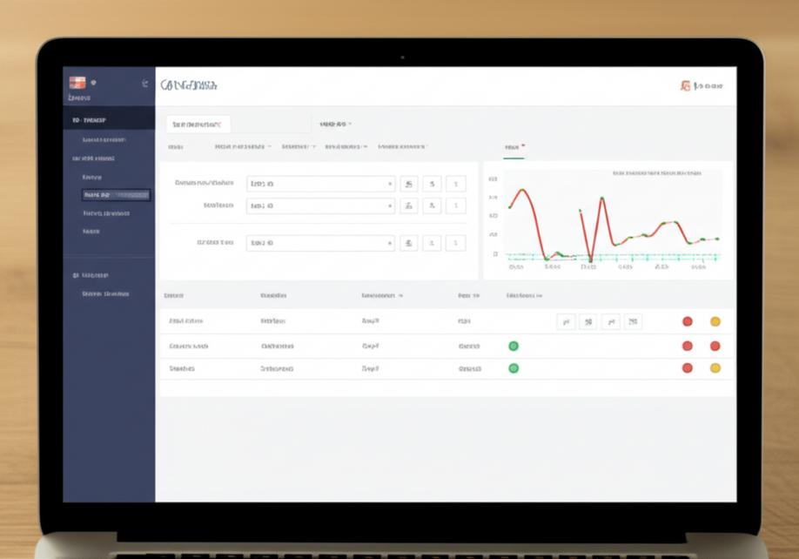Click the page title text in the top header
The width and height of the screenshot is (799, 559).
click(x=189, y=85)
